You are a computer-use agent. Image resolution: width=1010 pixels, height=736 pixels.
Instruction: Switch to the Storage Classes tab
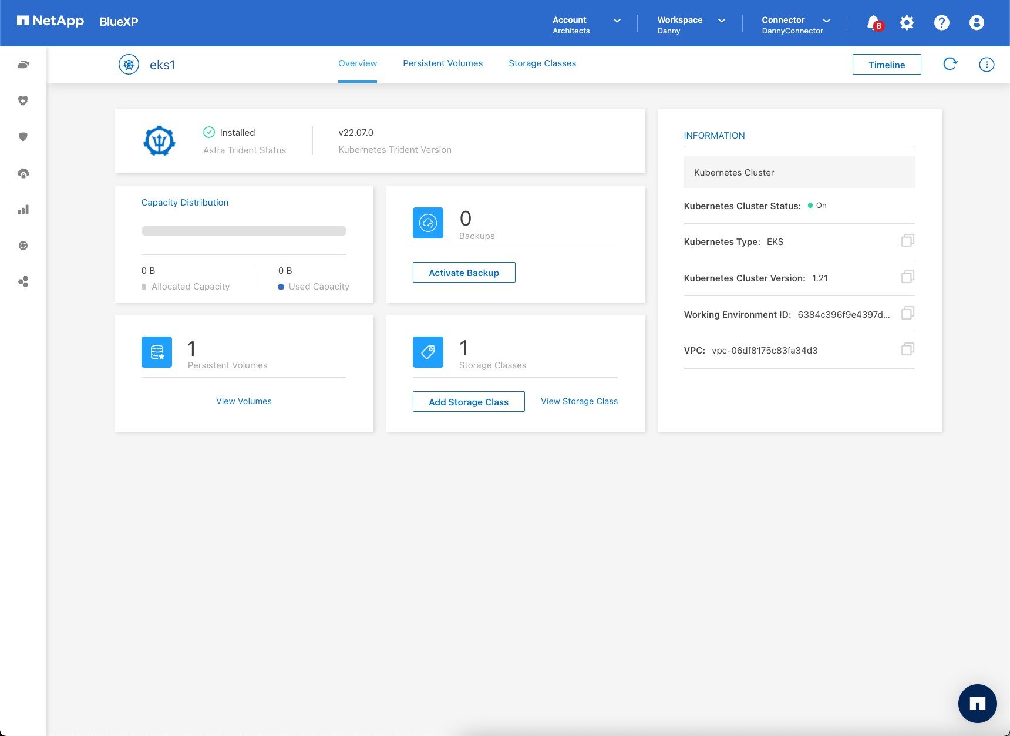point(542,63)
